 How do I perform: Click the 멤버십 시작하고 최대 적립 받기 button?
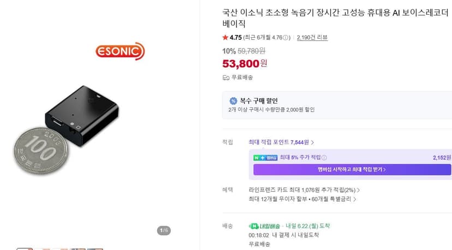coord(352,170)
